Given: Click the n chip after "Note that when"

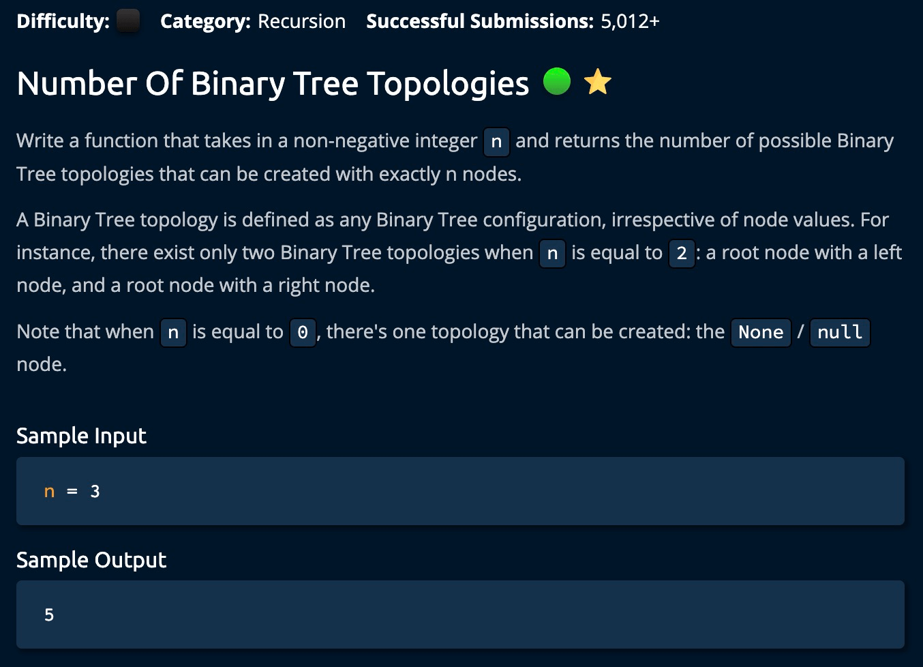Looking at the screenshot, I should (173, 332).
